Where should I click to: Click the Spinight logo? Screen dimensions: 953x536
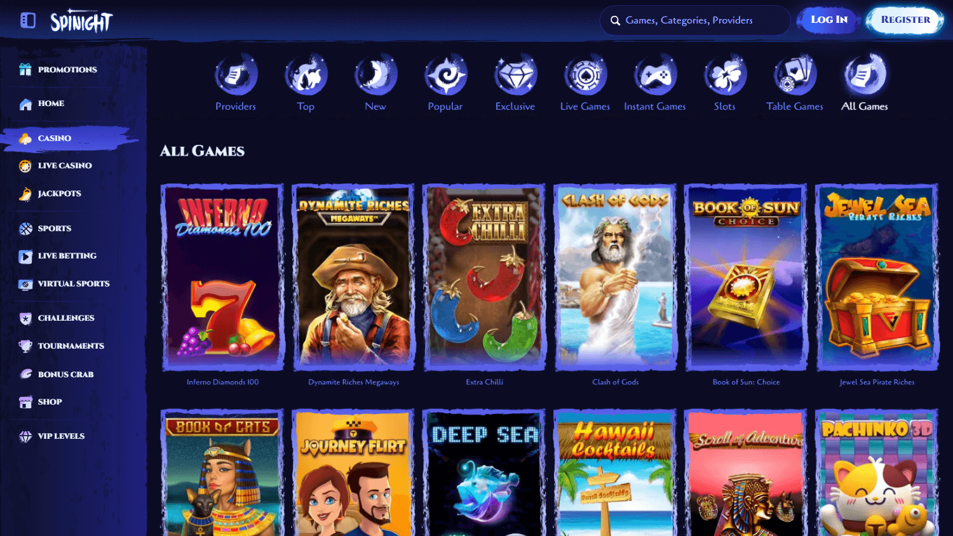(81, 21)
